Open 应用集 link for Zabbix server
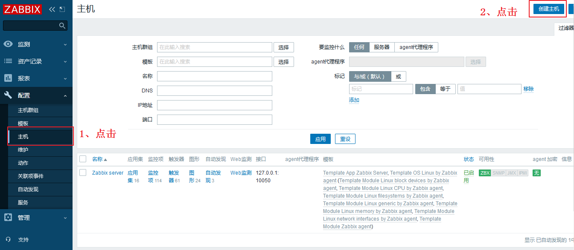574x250 pixels. (x=133, y=177)
